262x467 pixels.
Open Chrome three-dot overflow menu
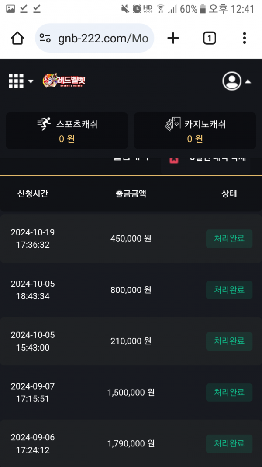coord(245,39)
